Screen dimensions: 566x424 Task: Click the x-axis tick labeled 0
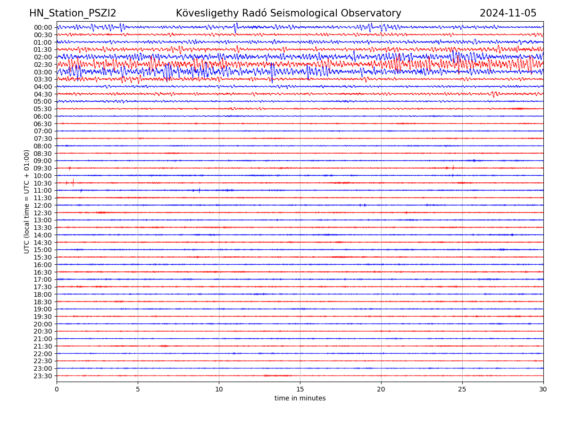[x=57, y=390]
